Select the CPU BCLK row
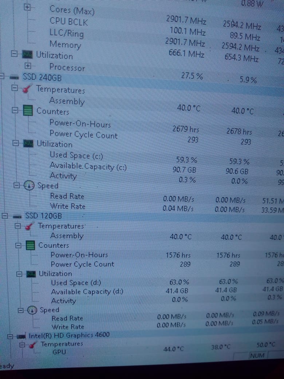Viewport: 284px width, 379px height. [x=69, y=22]
